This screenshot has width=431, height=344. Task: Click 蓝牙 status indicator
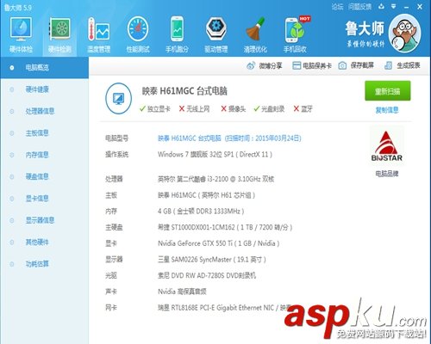pos(303,109)
